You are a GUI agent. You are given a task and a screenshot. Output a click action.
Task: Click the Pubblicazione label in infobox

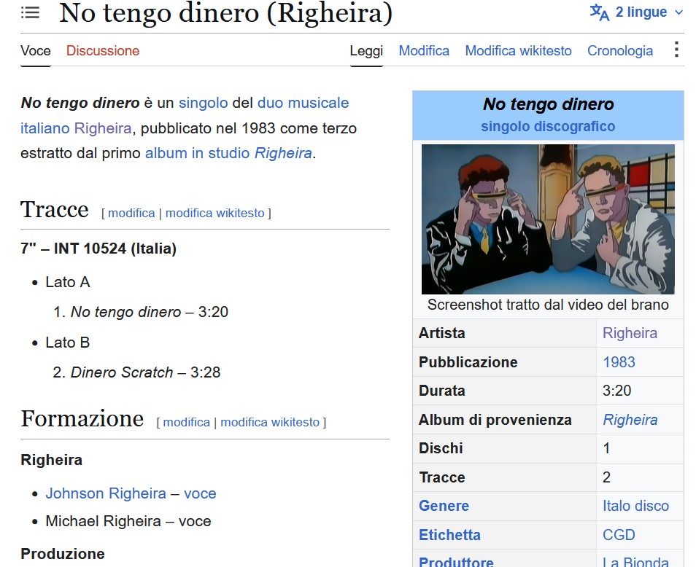(468, 362)
